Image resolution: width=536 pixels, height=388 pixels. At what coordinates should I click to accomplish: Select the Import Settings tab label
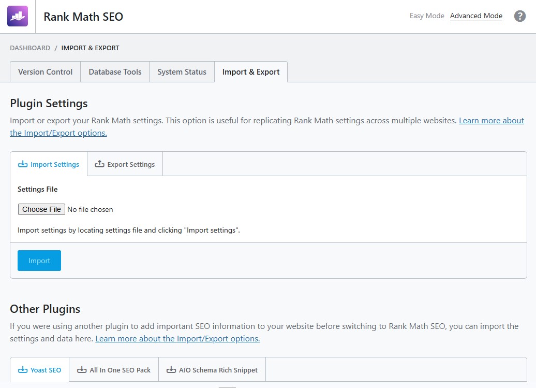55,165
